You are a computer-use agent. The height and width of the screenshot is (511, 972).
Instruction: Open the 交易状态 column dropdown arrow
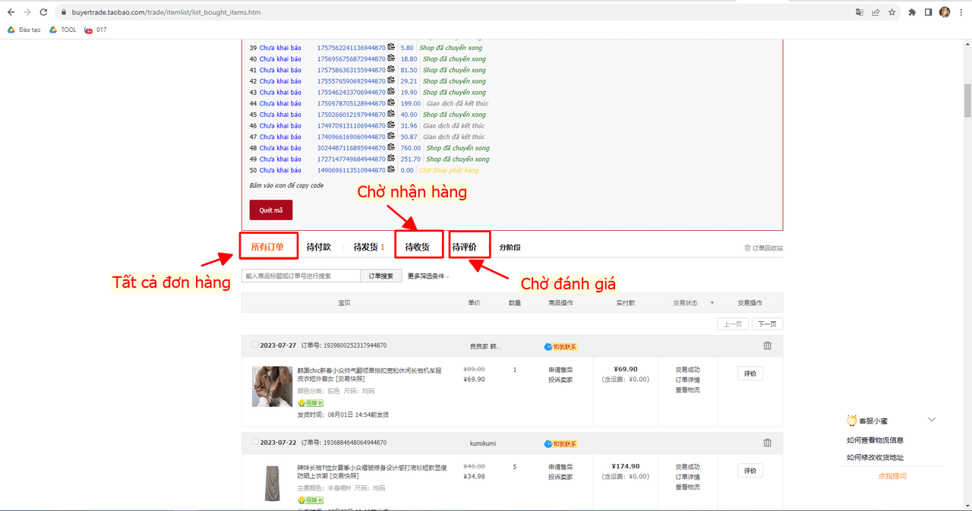coord(712,303)
